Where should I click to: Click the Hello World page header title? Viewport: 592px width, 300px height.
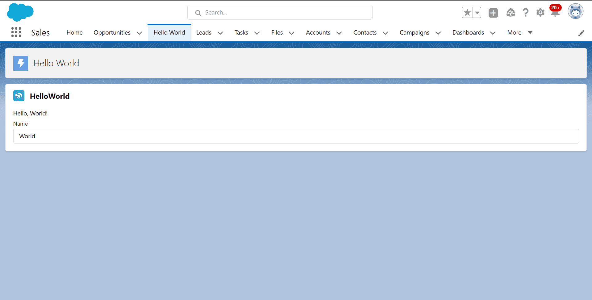click(56, 63)
